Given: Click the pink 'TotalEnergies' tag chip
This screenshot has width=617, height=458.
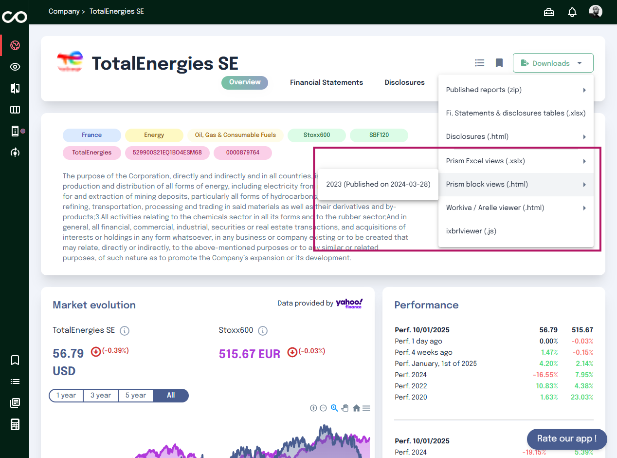Looking at the screenshot, I should [x=92, y=153].
